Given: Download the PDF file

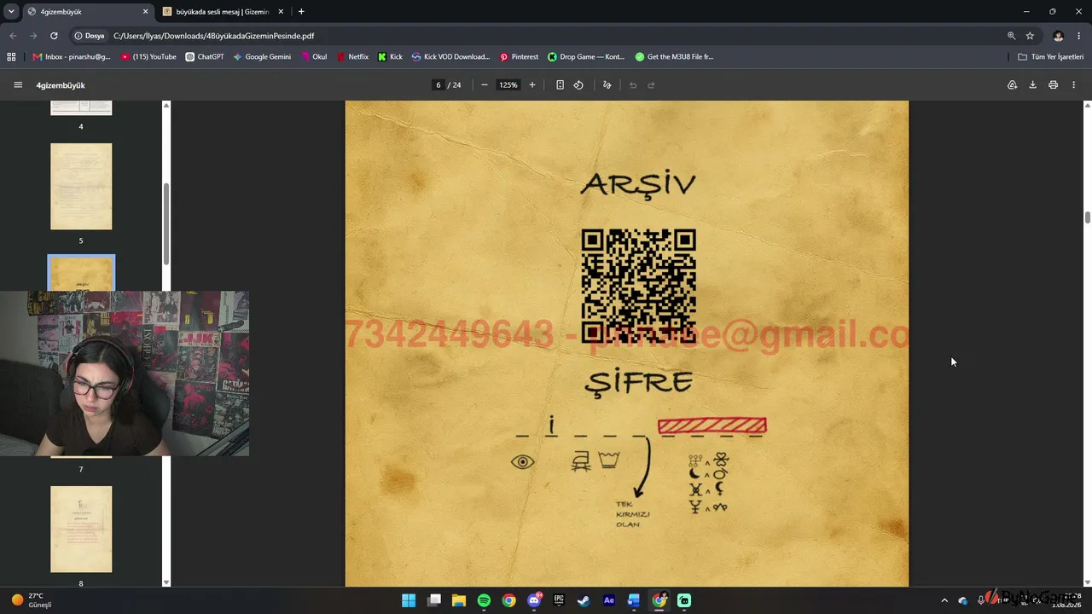Looking at the screenshot, I should point(1032,85).
